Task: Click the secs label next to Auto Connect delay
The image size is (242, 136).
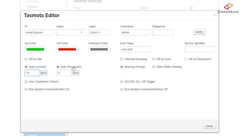Action: (44, 73)
